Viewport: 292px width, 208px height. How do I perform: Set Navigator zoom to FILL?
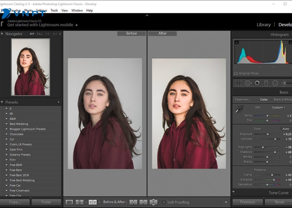click(x=40, y=34)
